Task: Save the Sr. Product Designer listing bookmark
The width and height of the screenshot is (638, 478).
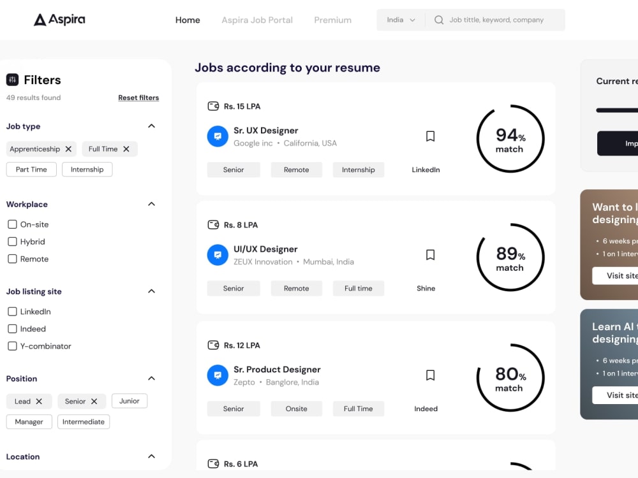Action: [430, 375]
